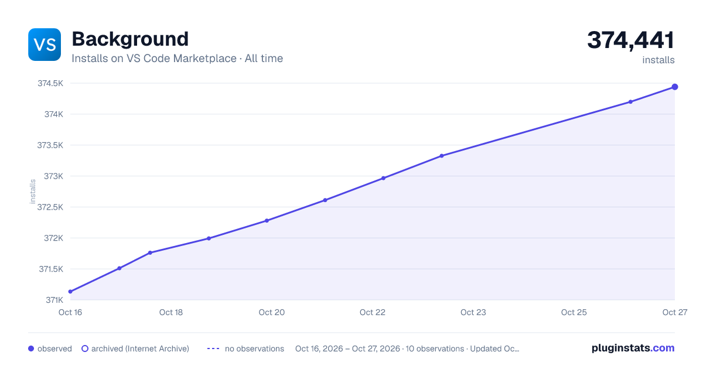The image size is (703, 369).
Task: Click the 'installs' caption under the total
Action: click(658, 60)
